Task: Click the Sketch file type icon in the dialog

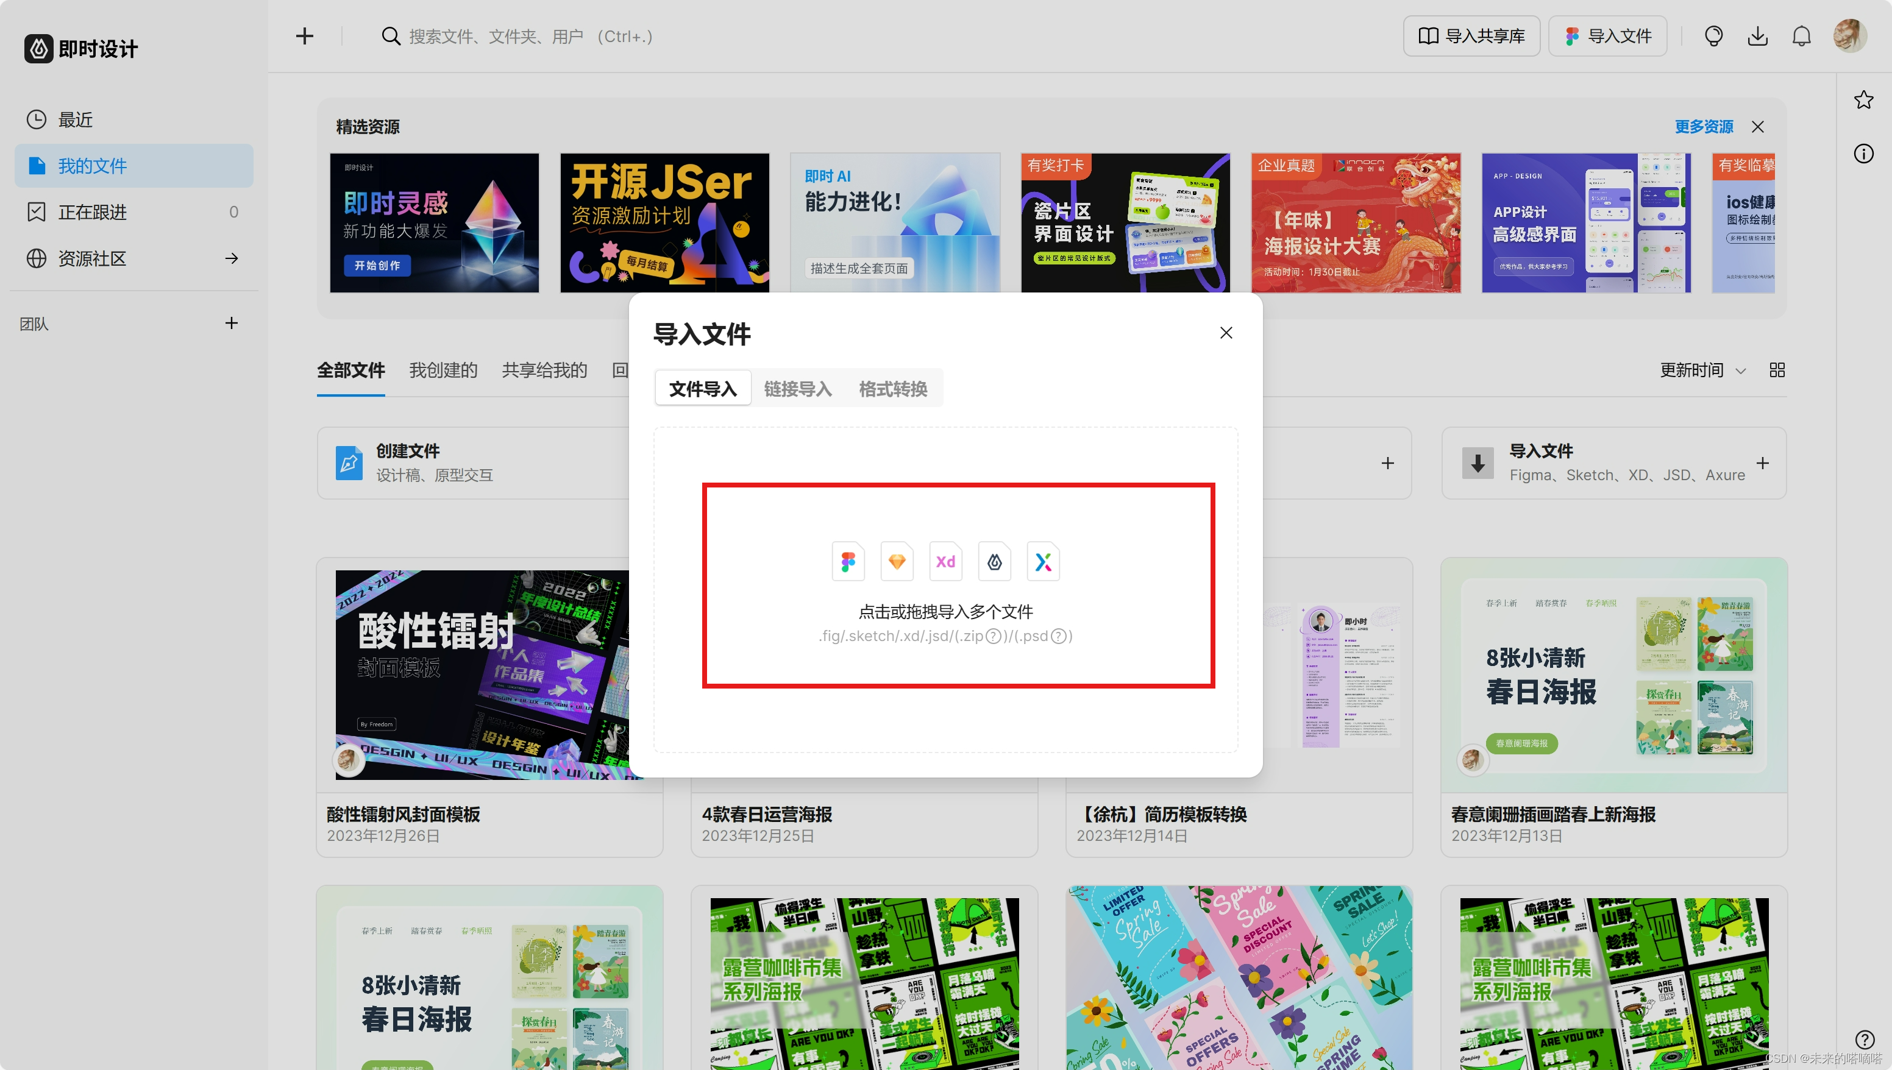Action: click(x=897, y=561)
